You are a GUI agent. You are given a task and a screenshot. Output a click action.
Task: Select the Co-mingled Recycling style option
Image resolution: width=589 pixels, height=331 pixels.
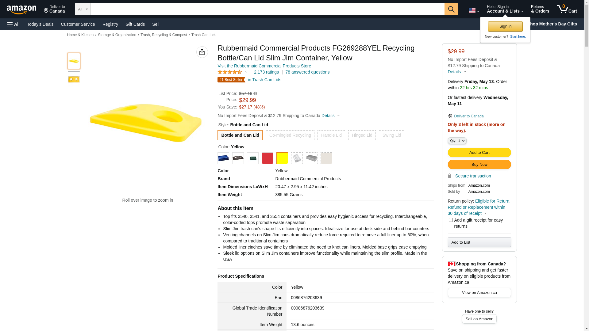[x=290, y=135]
